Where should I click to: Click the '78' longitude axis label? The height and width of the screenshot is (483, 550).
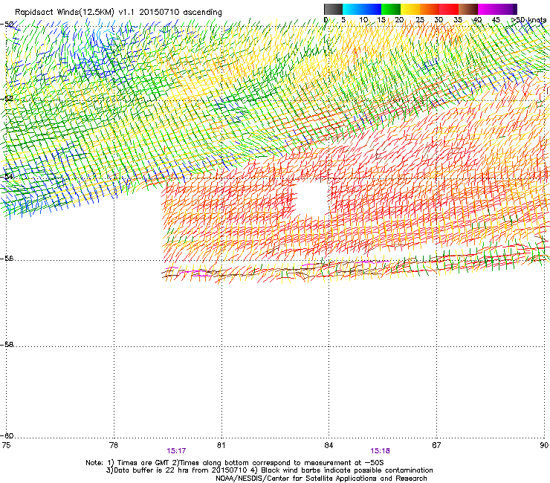point(114,445)
